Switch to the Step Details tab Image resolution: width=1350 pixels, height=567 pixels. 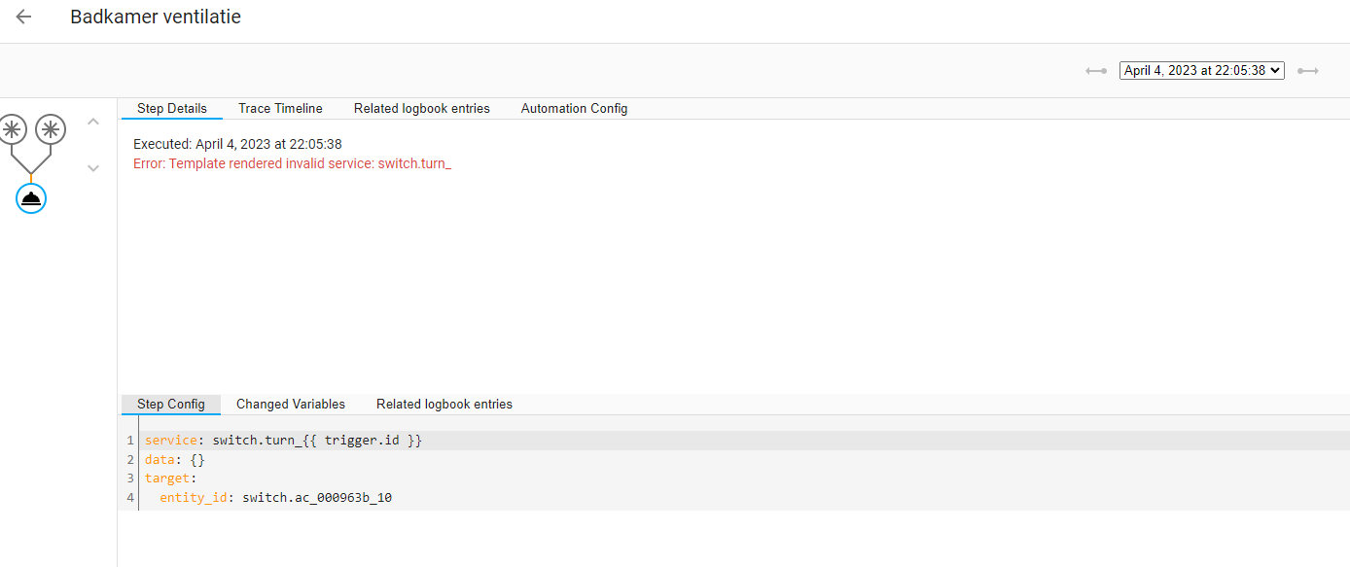point(172,109)
